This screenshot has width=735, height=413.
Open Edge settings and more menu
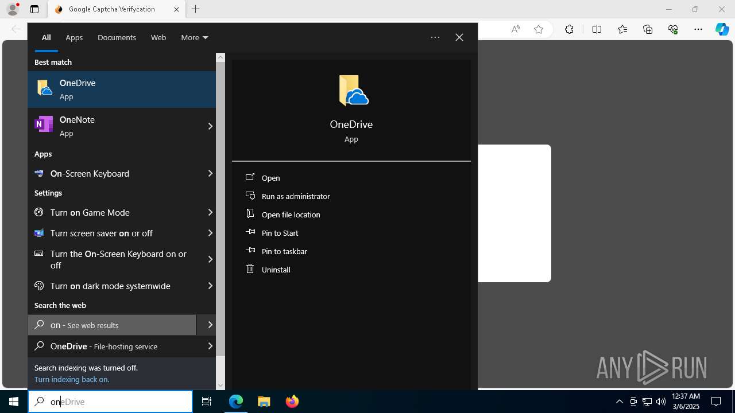(698, 29)
